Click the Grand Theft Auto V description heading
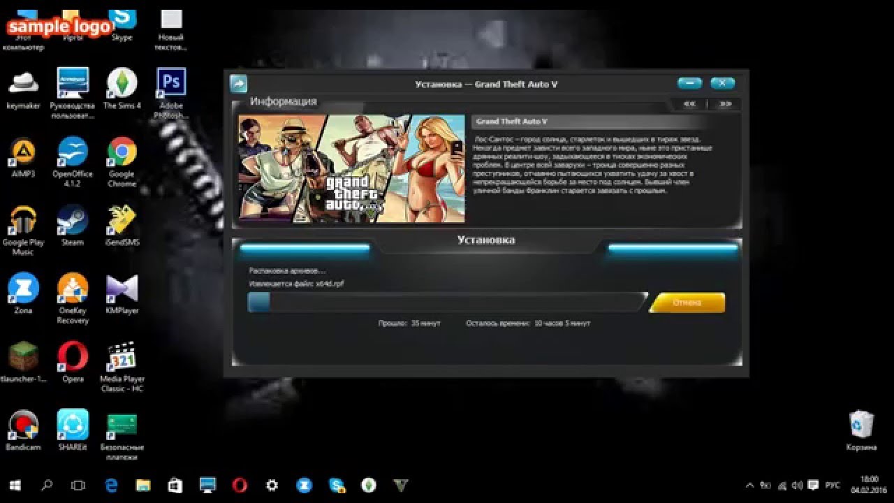This screenshot has width=894, height=503. point(512,122)
